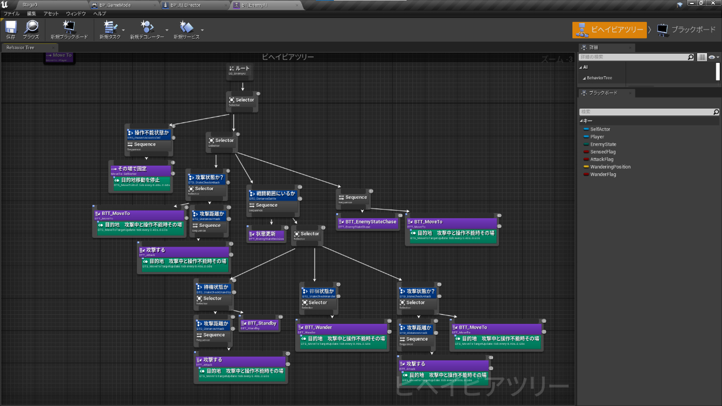Click the 新規サービス (New Service) icon

(x=186, y=27)
